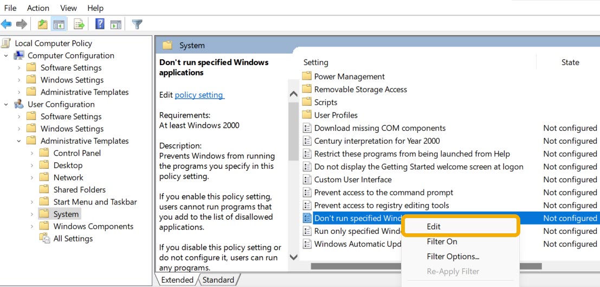Click the Up one level folder icon
The image size is (600, 287).
(x=42, y=24)
